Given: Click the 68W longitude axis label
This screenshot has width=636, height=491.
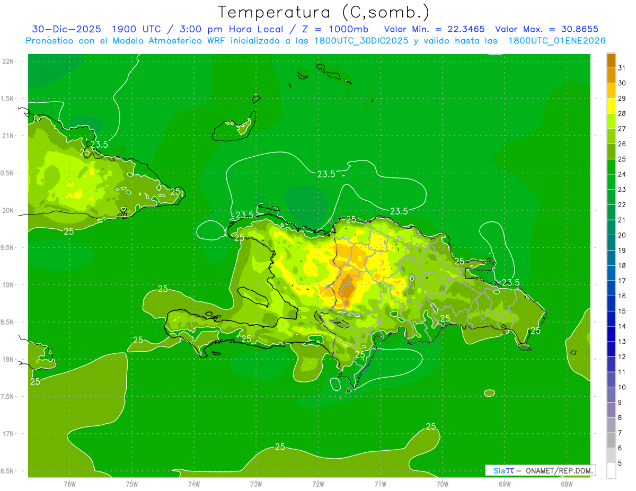Looking at the screenshot, I should click(x=566, y=484).
